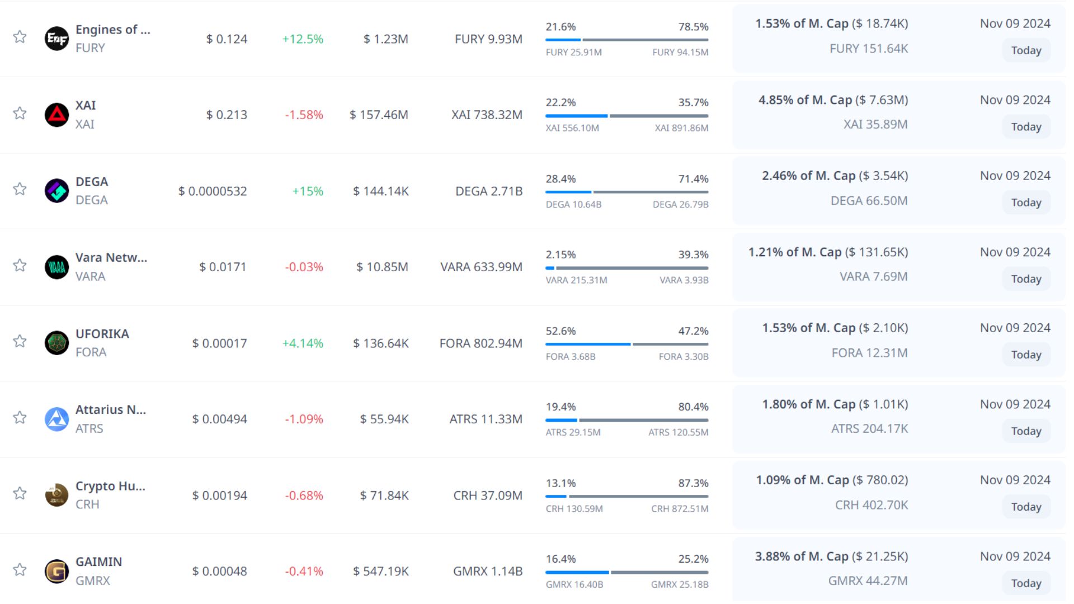Click the Attarius Network logo icon
The height and width of the screenshot is (604, 1074).
pos(56,419)
